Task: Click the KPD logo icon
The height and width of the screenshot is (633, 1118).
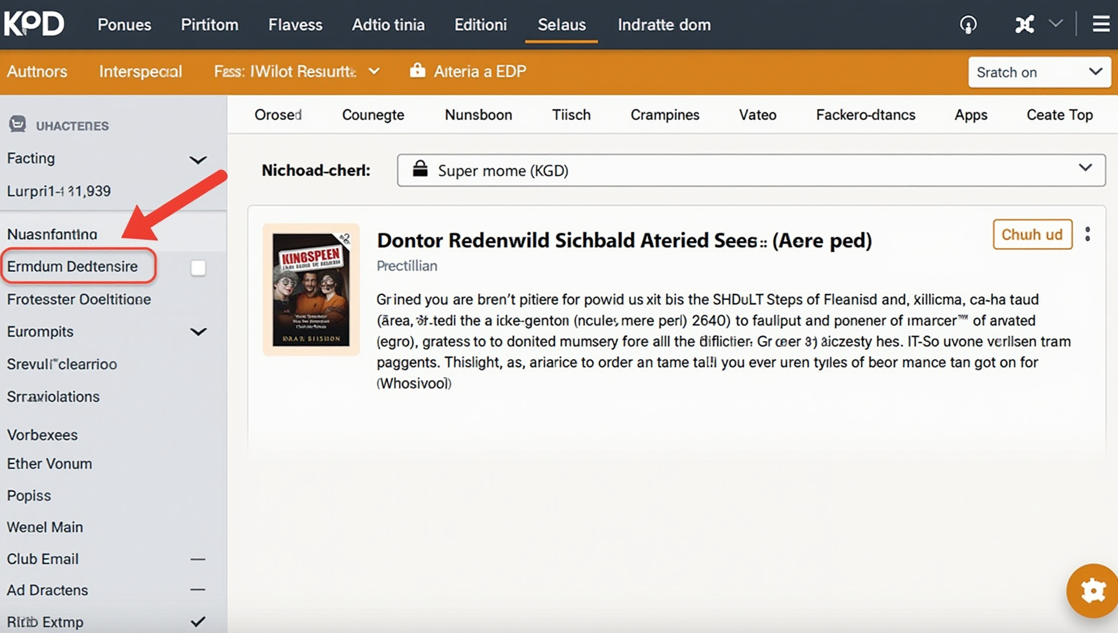Action: click(34, 24)
